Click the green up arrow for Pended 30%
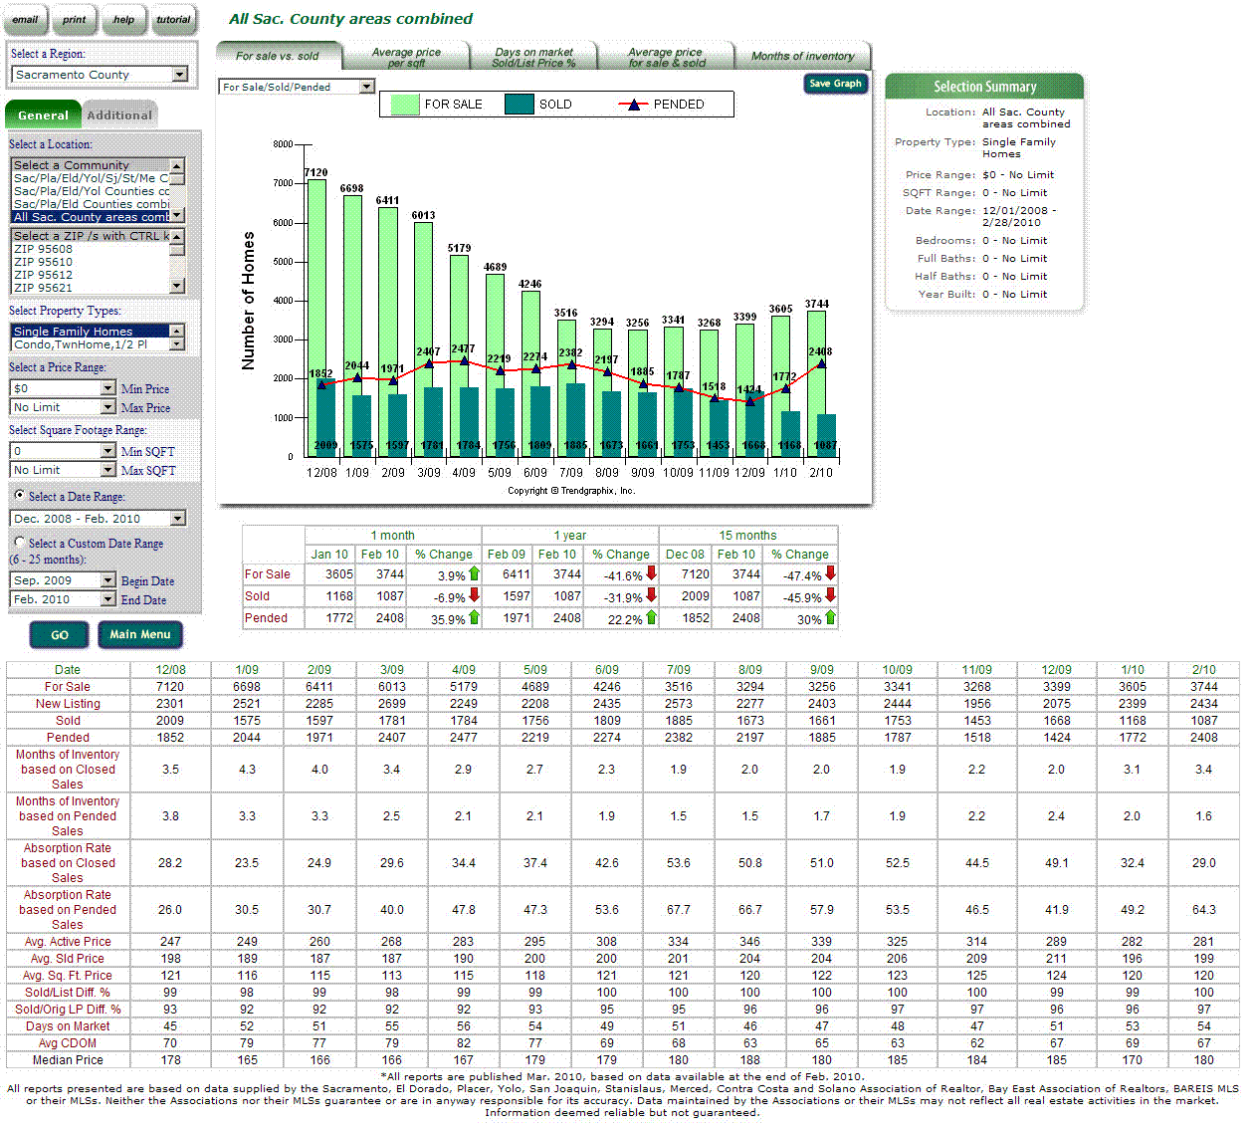The width and height of the screenshot is (1254, 1129). click(x=831, y=617)
